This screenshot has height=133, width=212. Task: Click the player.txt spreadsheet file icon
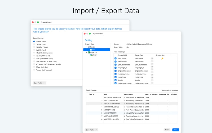coord(89,52)
